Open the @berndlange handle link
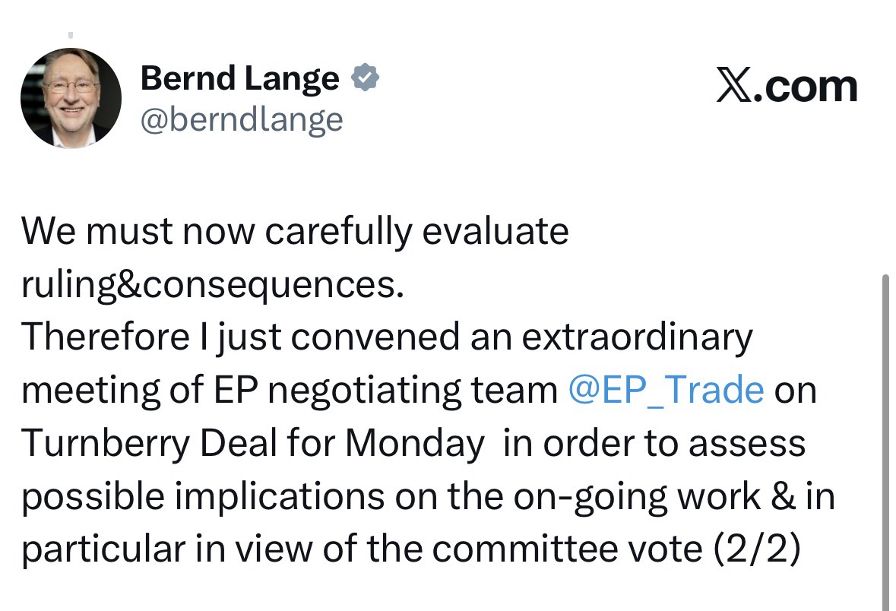Viewport: 896px width, 611px height. 242,119
